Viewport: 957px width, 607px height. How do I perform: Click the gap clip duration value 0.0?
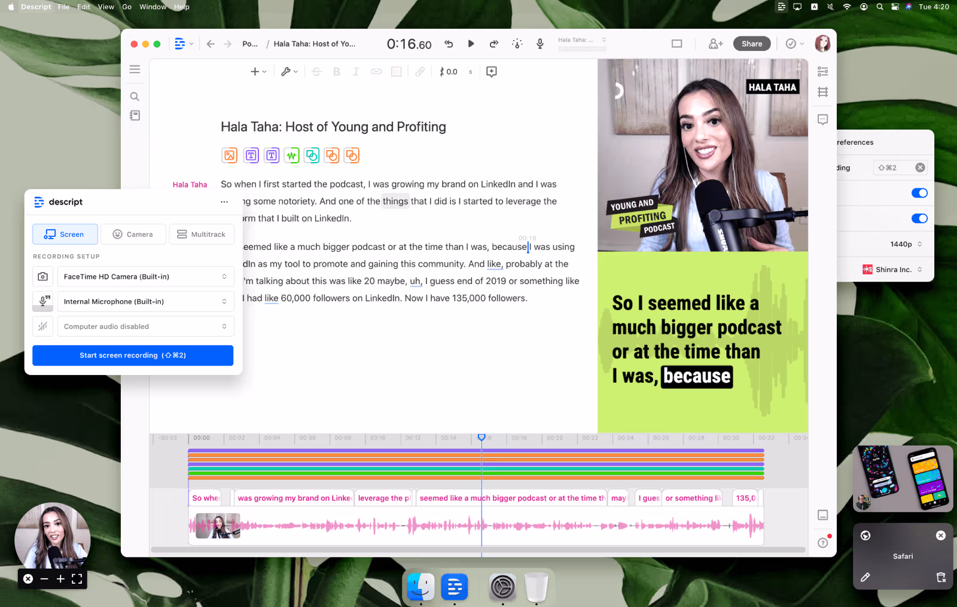(x=452, y=72)
